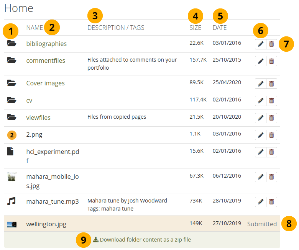Click the edit pencil for bibliographies folder
This screenshot has height=250, width=299.
click(x=261, y=44)
